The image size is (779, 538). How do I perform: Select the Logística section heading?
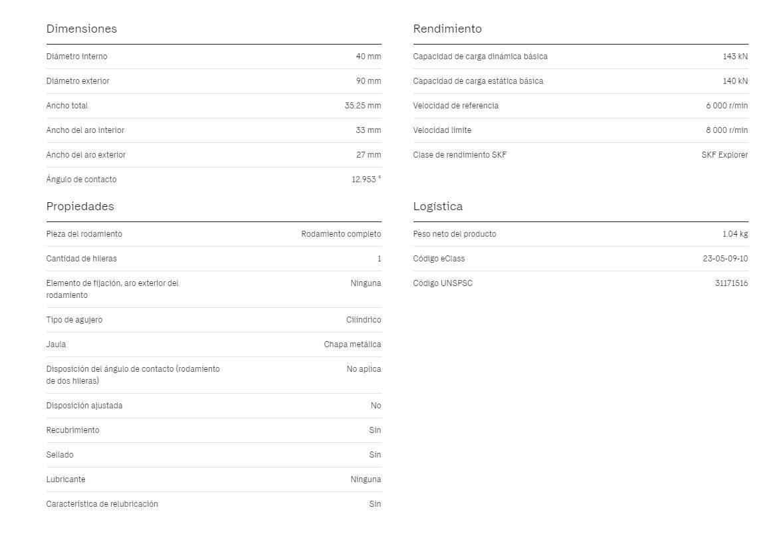click(x=438, y=206)
